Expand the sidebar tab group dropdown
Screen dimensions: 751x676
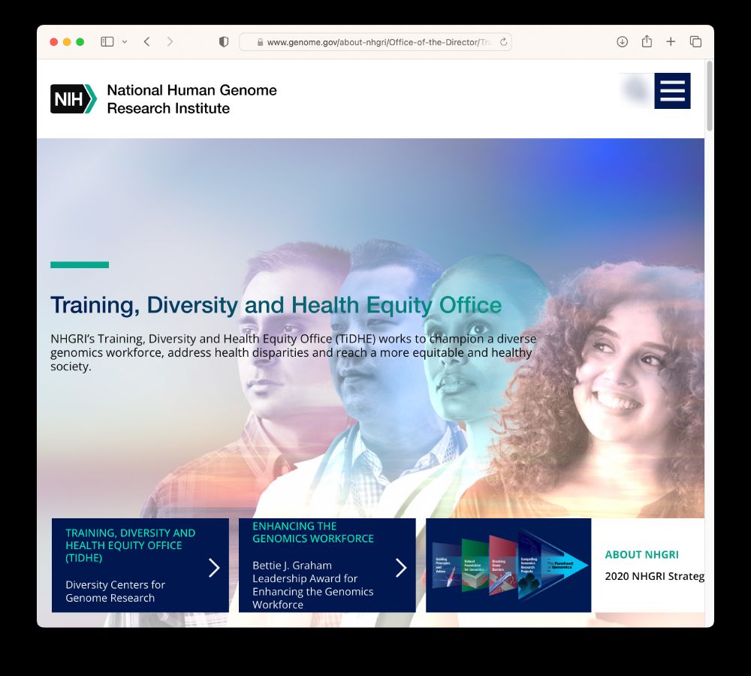click(125, 41)
